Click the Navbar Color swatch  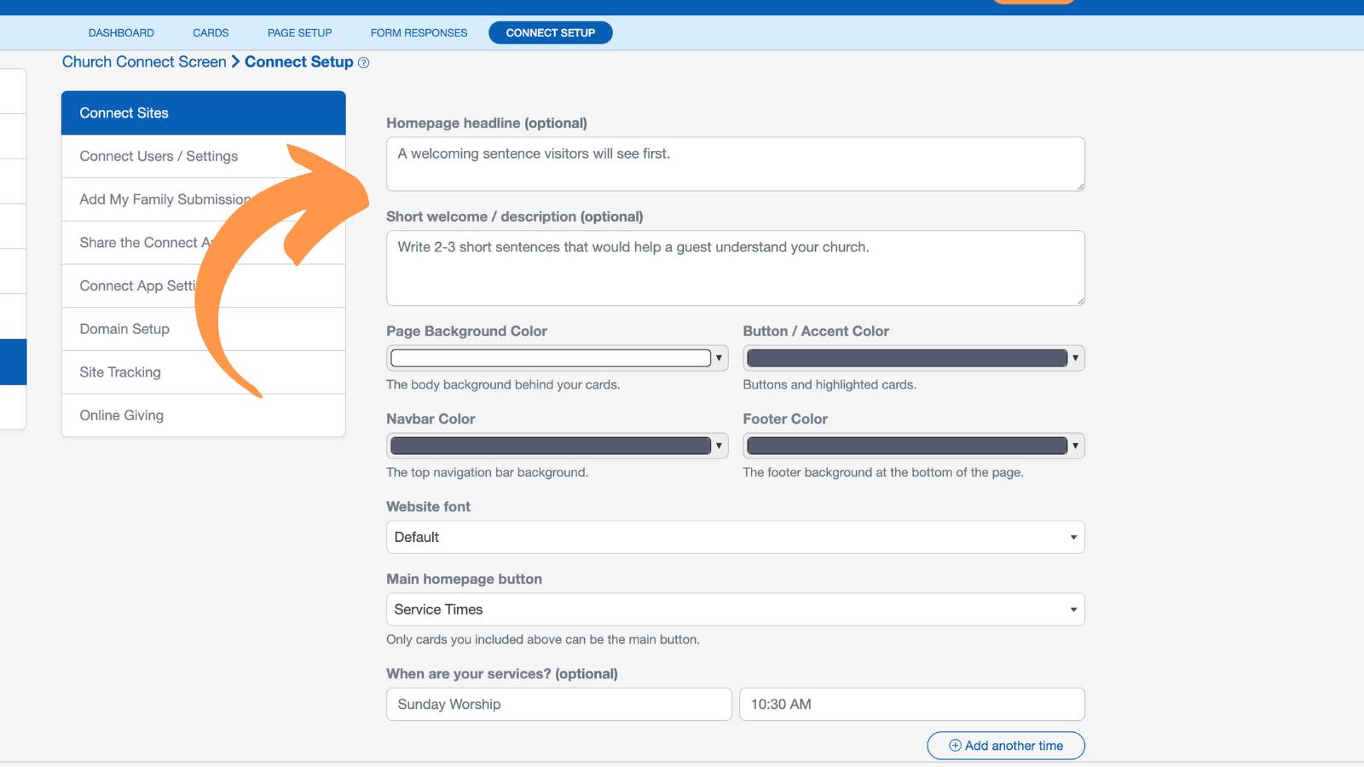(550, 446)
